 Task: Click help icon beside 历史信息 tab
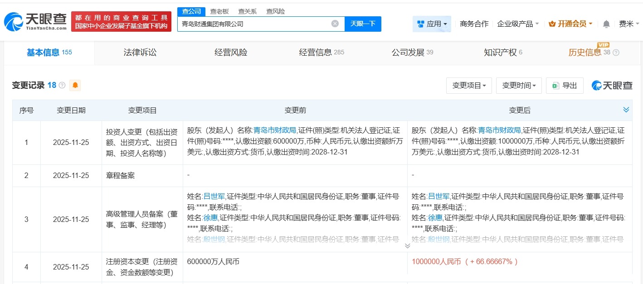pyautogui.click(x=616, y=53)
